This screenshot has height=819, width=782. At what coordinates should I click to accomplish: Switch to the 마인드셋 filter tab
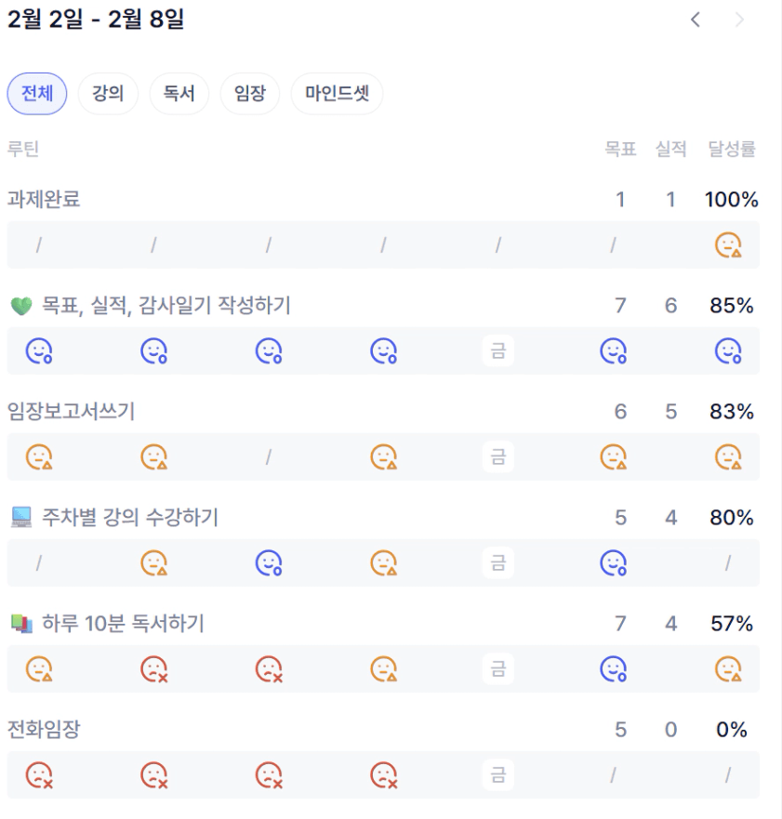click(337, 94)
